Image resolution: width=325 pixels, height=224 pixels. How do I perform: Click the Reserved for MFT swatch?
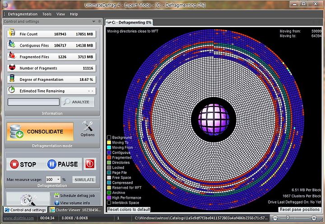click(x=109, y=187)
